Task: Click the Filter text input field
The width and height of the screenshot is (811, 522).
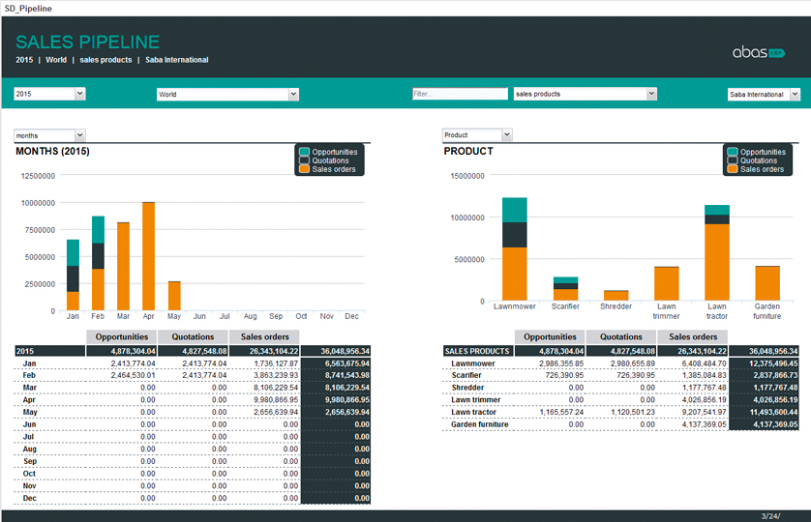Action: click(x=459, y=94)
